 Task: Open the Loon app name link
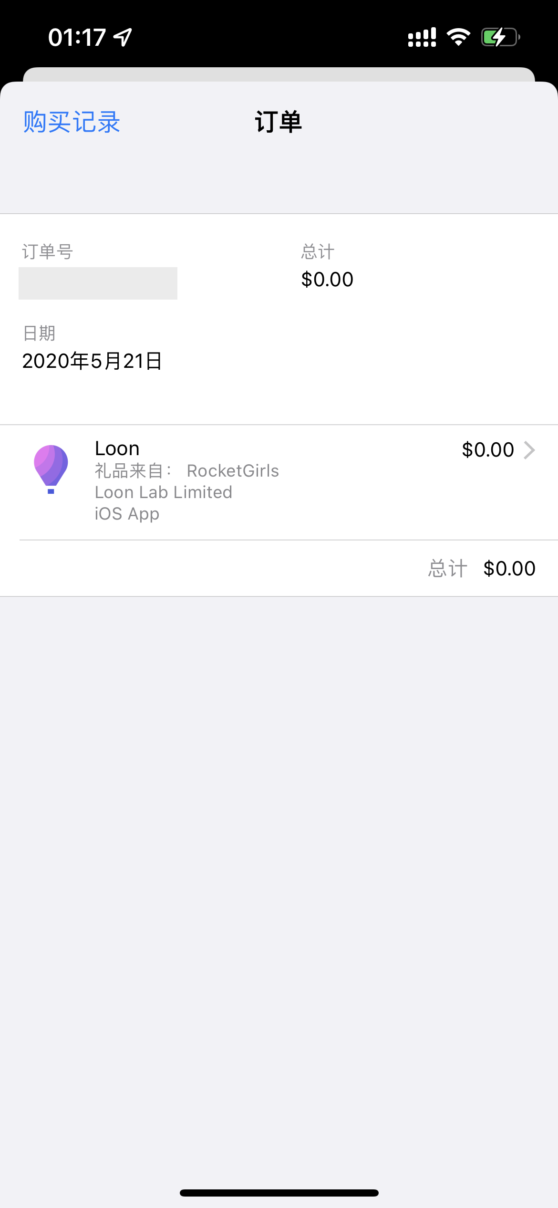[117, 448]
